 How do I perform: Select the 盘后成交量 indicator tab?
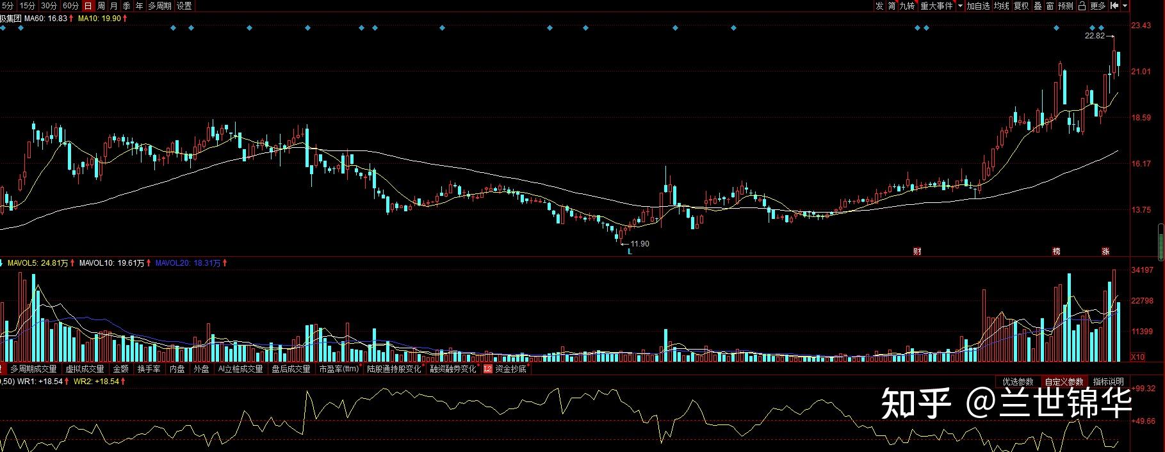point(291,369)
